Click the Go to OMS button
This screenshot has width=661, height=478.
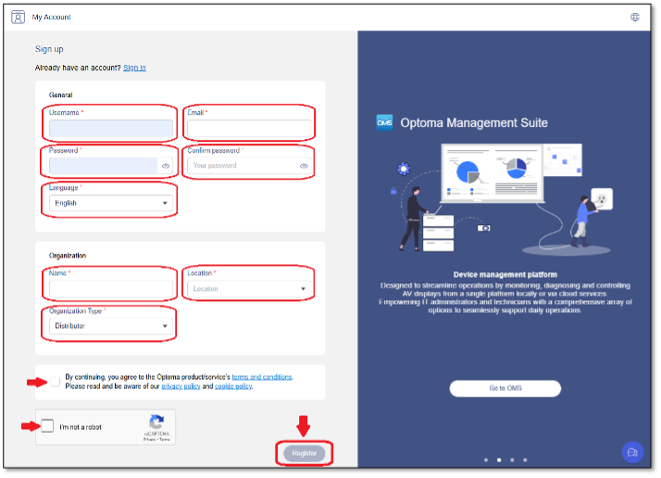pyautogui.click(x=505, y=388)
